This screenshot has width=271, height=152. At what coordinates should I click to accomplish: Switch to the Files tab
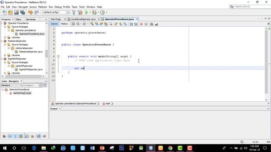(x=18, y=19)
